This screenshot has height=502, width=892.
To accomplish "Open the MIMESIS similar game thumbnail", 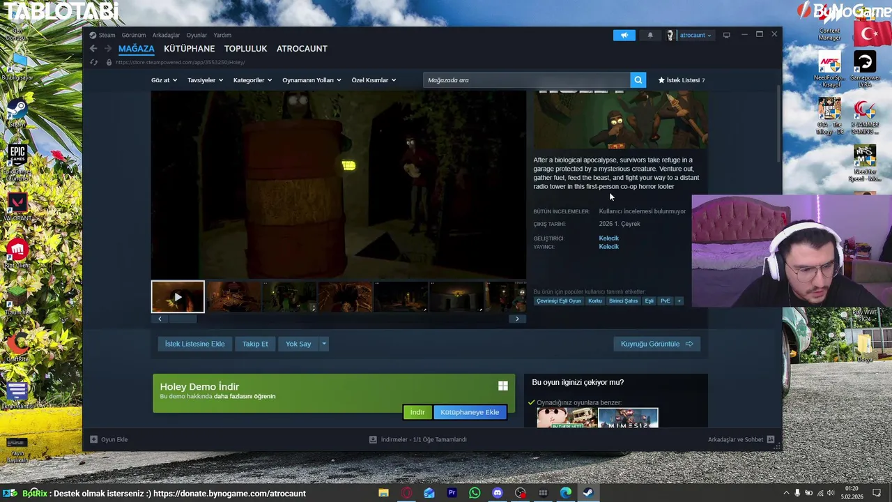I will point(628,418).
